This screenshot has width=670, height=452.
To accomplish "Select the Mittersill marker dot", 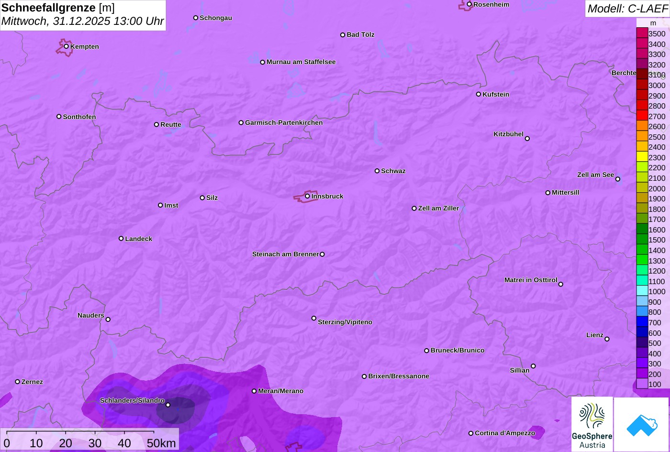I will [548, 193].
